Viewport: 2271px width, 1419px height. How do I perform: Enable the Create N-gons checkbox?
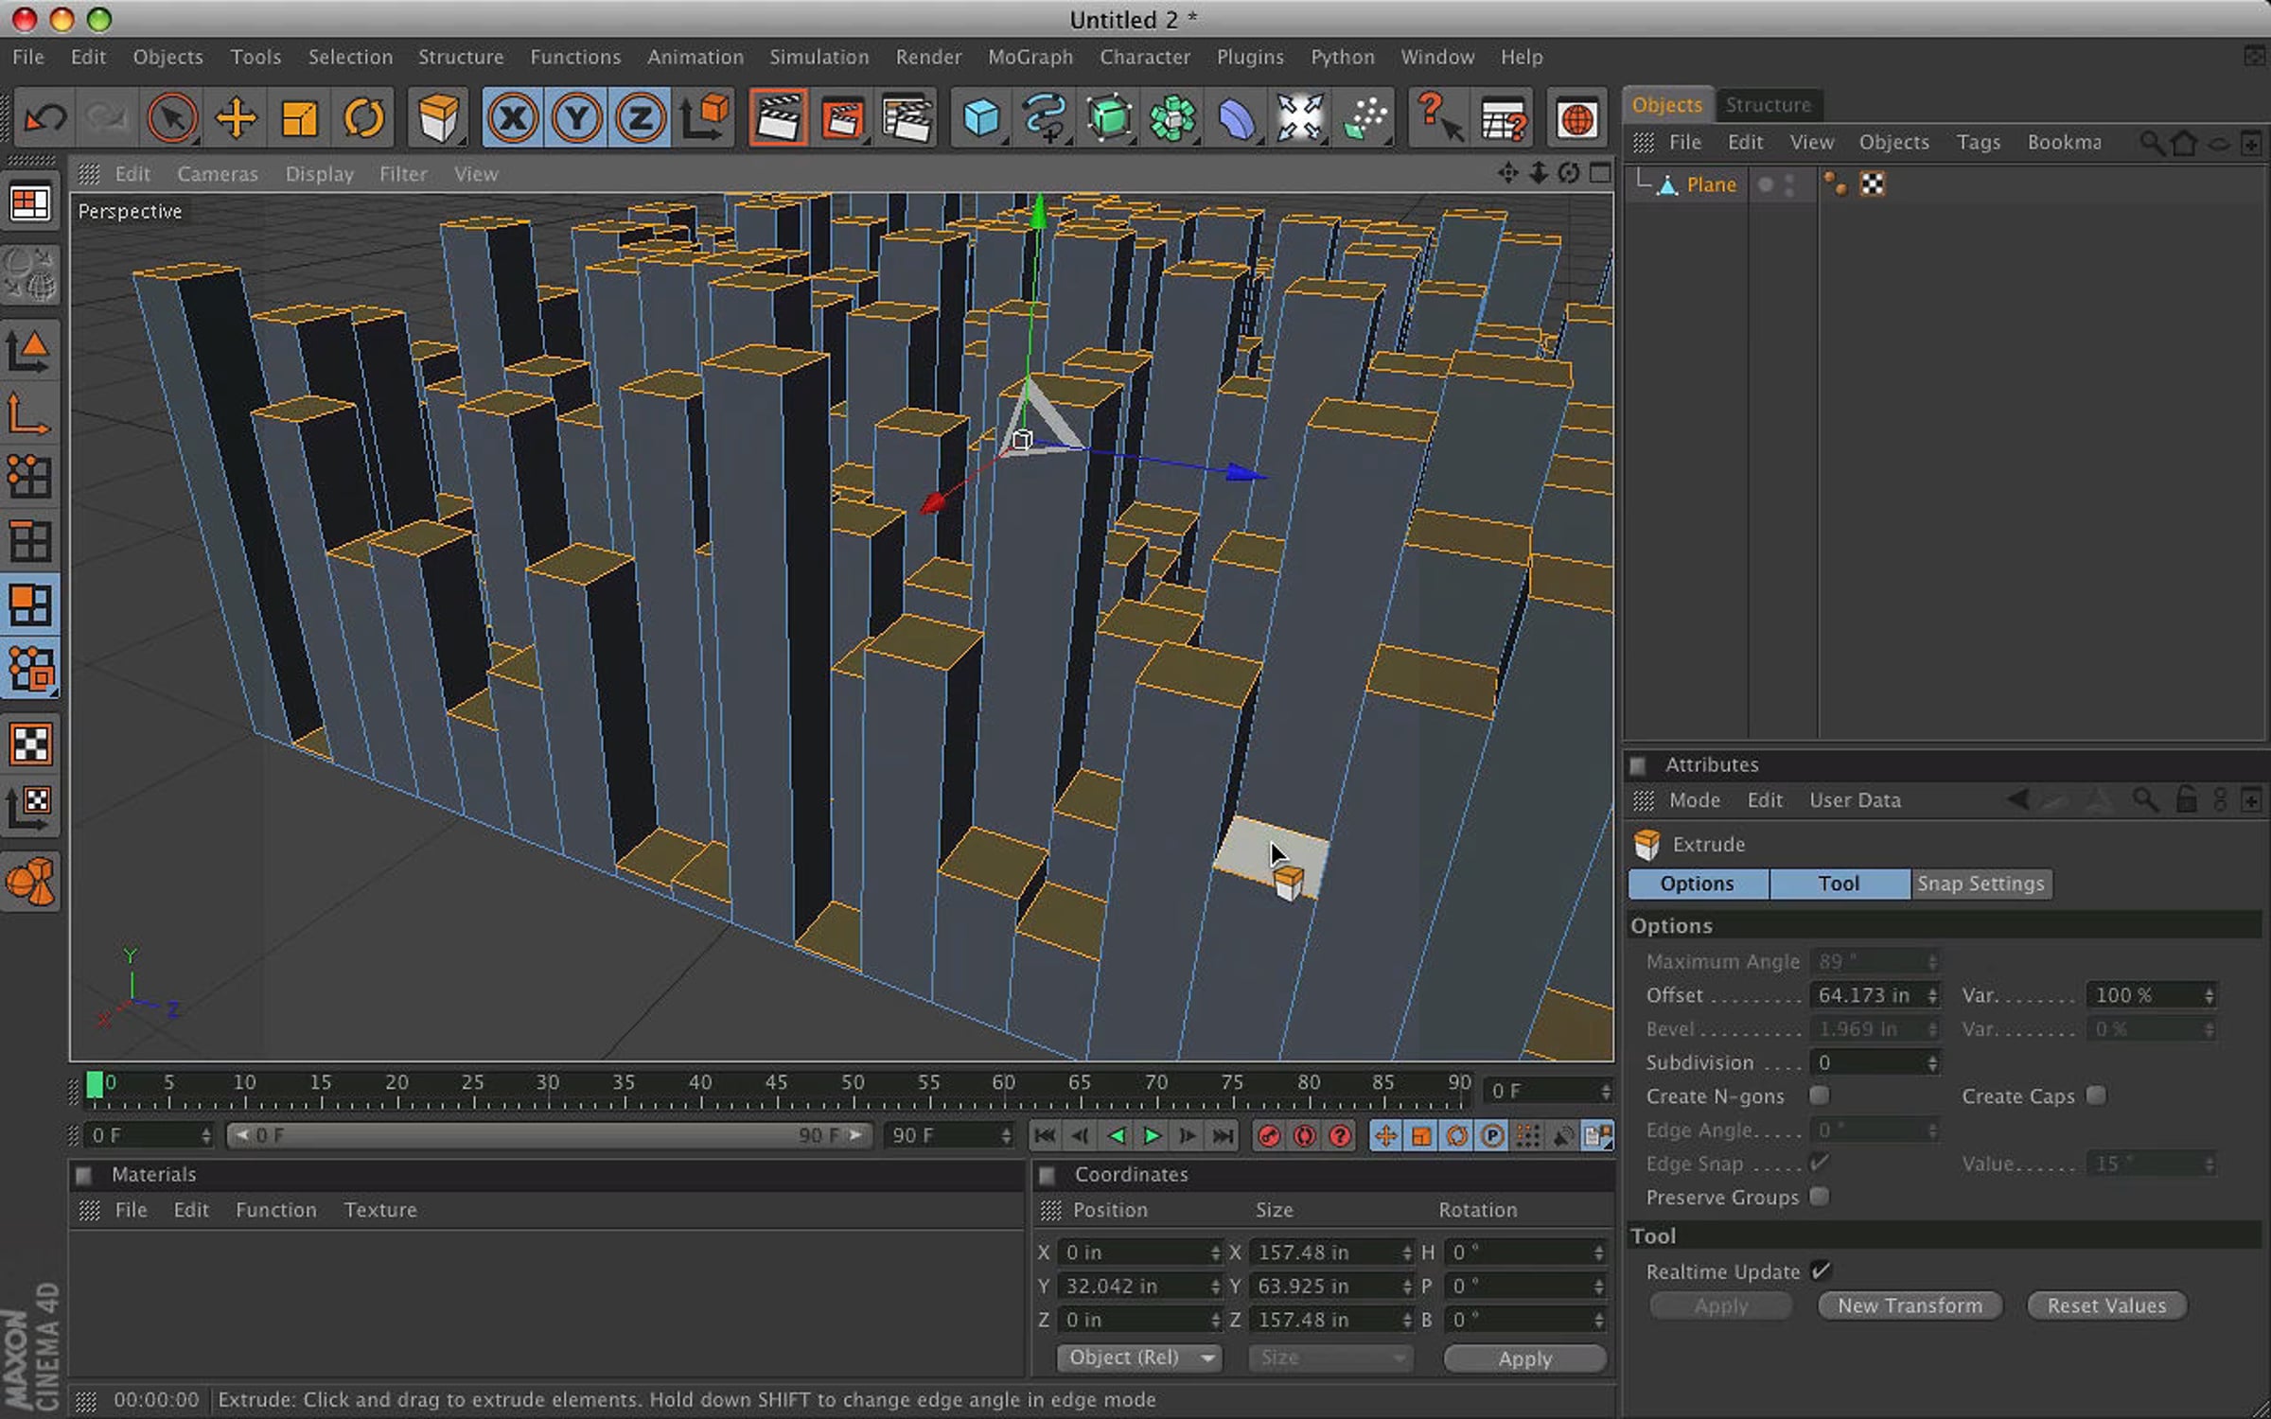pyautogui.click(x=1819, y=1095)
